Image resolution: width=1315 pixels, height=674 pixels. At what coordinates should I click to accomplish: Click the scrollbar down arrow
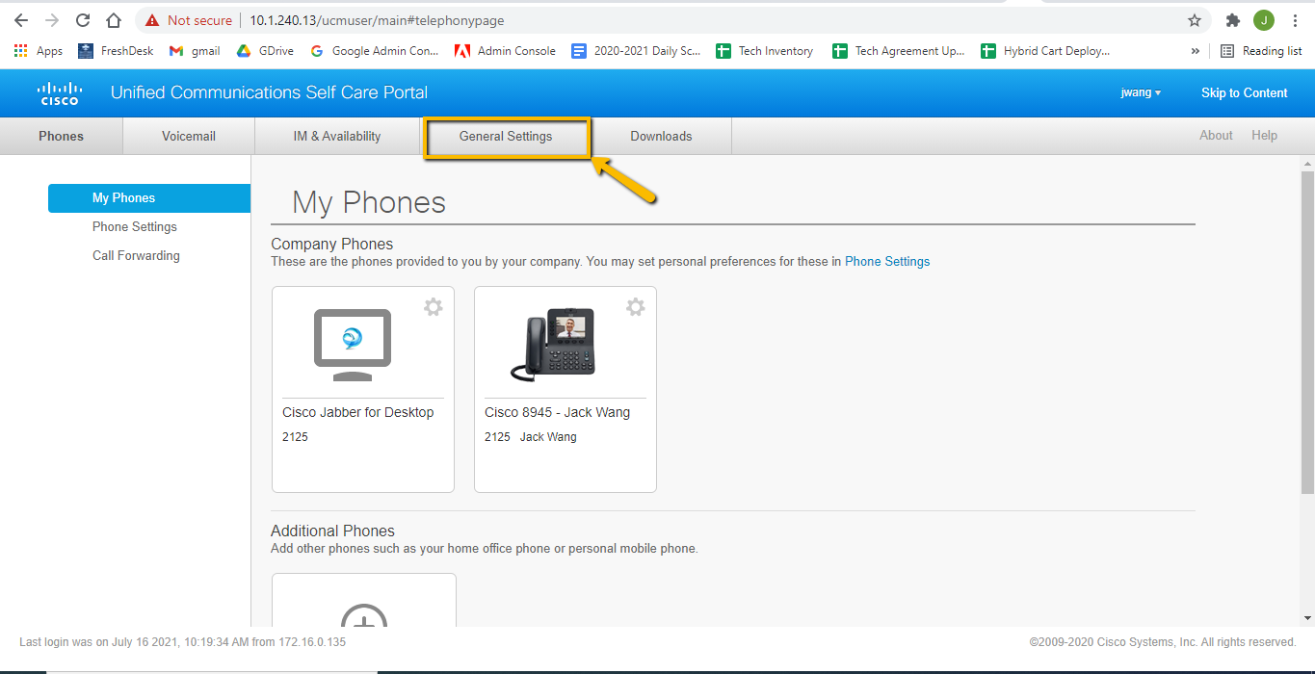click(1307, 618)
